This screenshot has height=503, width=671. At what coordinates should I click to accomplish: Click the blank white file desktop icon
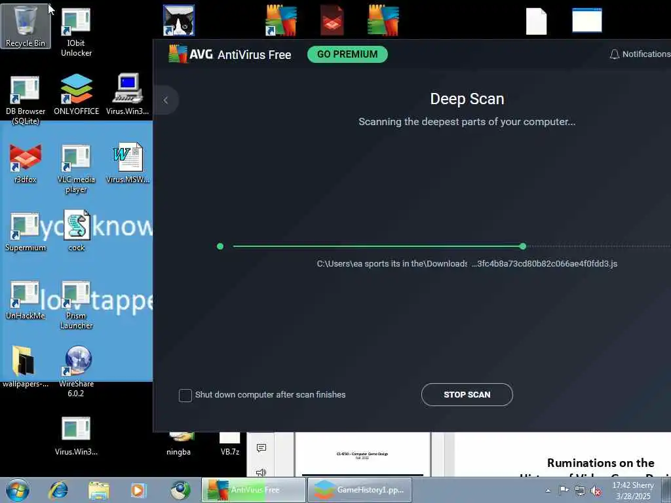536,21
